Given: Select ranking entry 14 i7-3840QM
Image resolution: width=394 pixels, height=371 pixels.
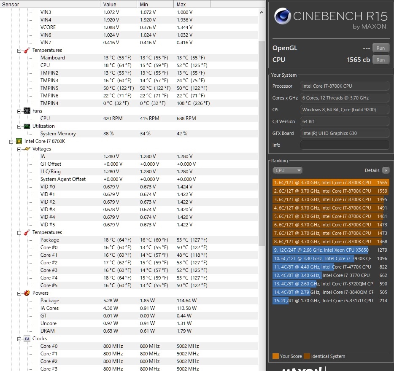Looking at the screenshot, I should 331,292.
